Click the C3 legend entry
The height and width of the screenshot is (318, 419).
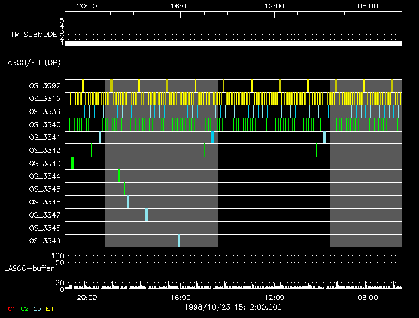(x=37, y=308)
